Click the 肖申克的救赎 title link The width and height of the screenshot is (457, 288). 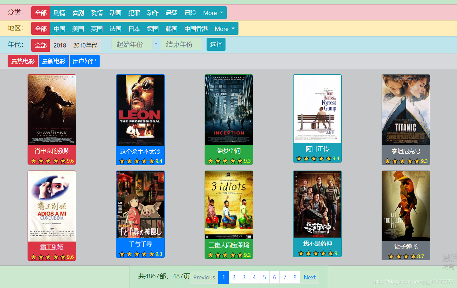click(52, 151)
